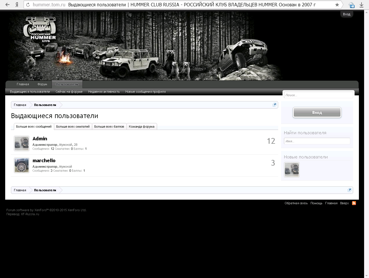Open the Admin profile link
The image size is (369, 278).
[x=40, y=139]
